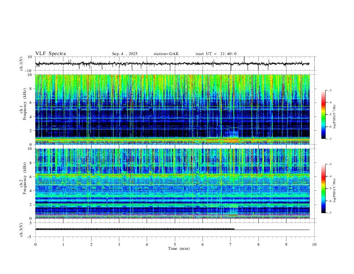
Task: Click the time axis tick label "8"
Action: [258, 244]
